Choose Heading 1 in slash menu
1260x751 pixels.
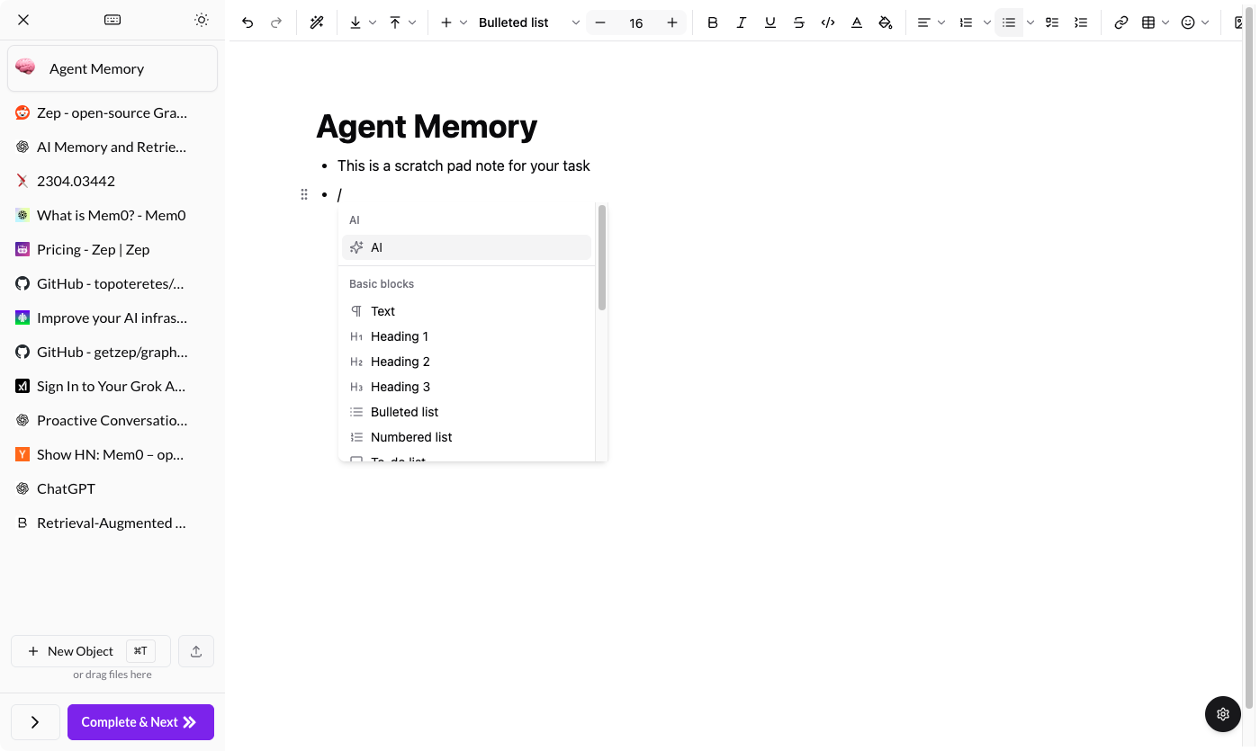(466, 336)
